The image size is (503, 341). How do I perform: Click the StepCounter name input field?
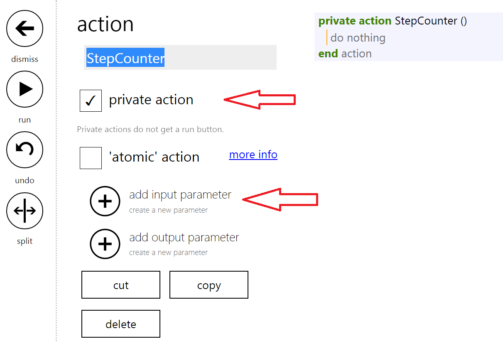[x=180, y=57]
